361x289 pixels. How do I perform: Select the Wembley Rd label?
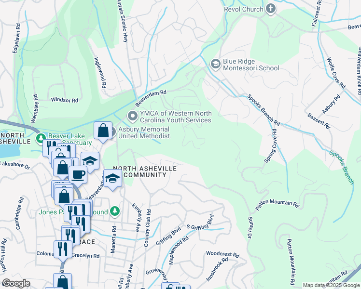[35, 108]
